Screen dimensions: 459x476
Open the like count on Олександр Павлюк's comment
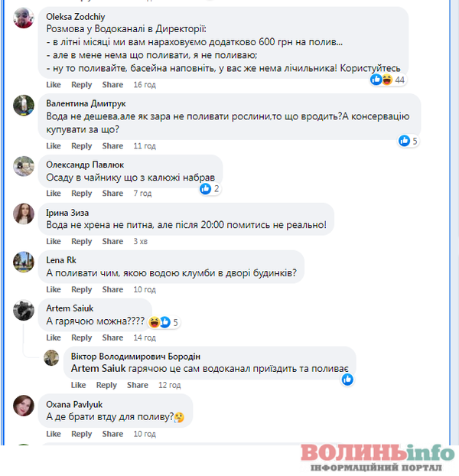coord(210,189)
